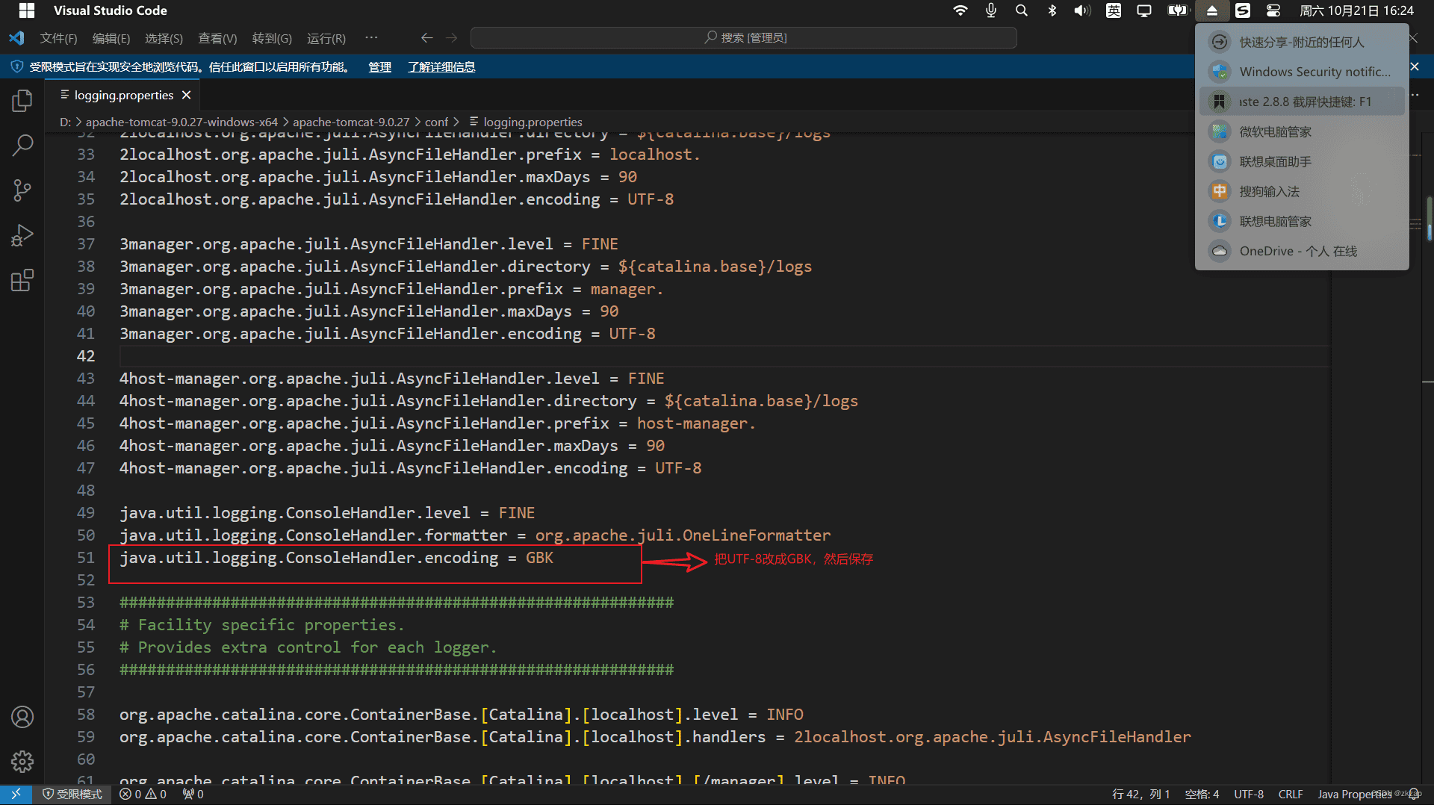Open the Manage gear settings icon

click(x=22, y=762)
